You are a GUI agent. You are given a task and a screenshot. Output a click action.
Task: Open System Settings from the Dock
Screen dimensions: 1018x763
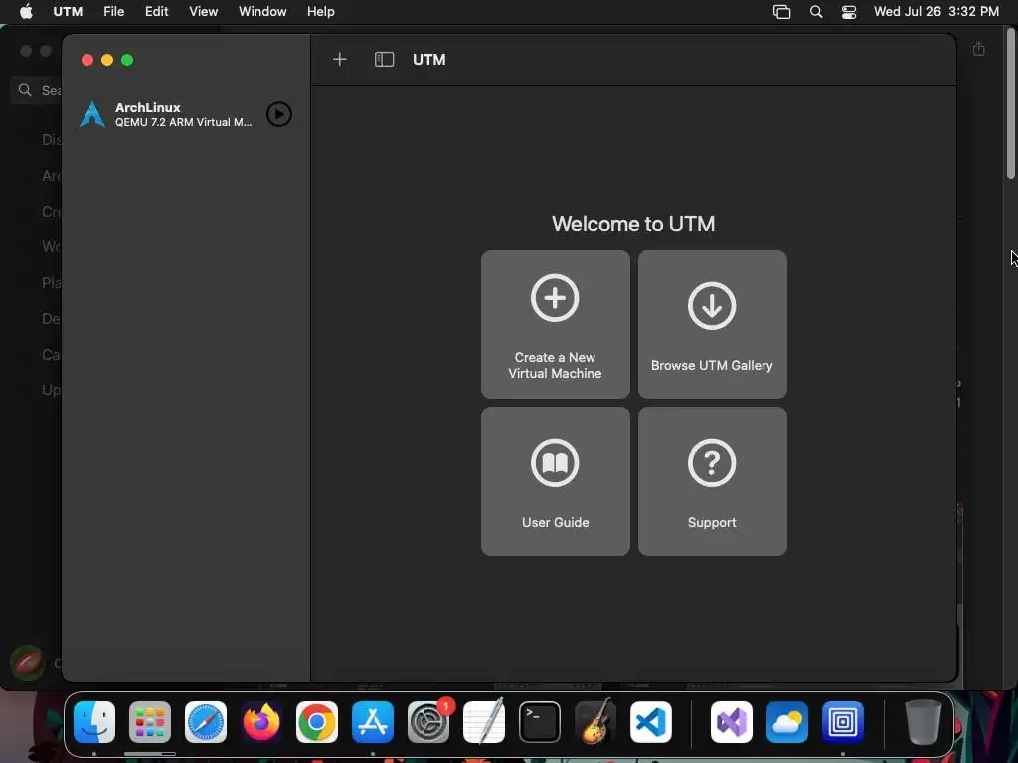(428, 722)
